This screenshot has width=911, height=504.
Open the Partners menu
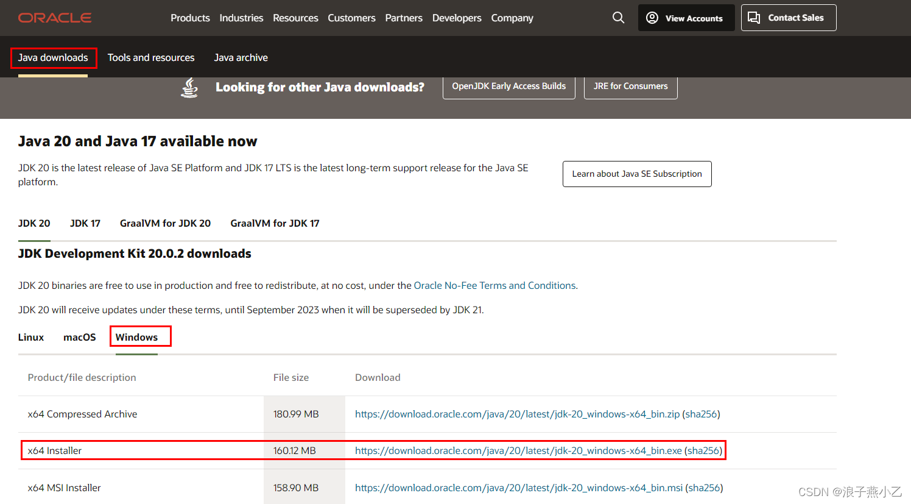coord(404,18)
